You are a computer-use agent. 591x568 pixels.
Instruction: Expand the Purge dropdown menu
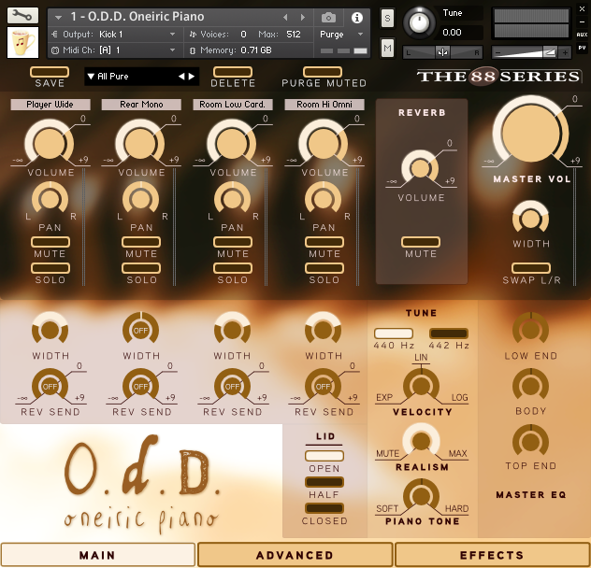tap(341, 34)
